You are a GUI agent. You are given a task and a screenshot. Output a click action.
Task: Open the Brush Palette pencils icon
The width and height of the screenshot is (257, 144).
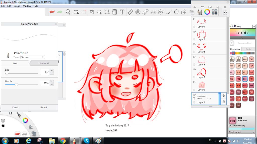(200, 12)
